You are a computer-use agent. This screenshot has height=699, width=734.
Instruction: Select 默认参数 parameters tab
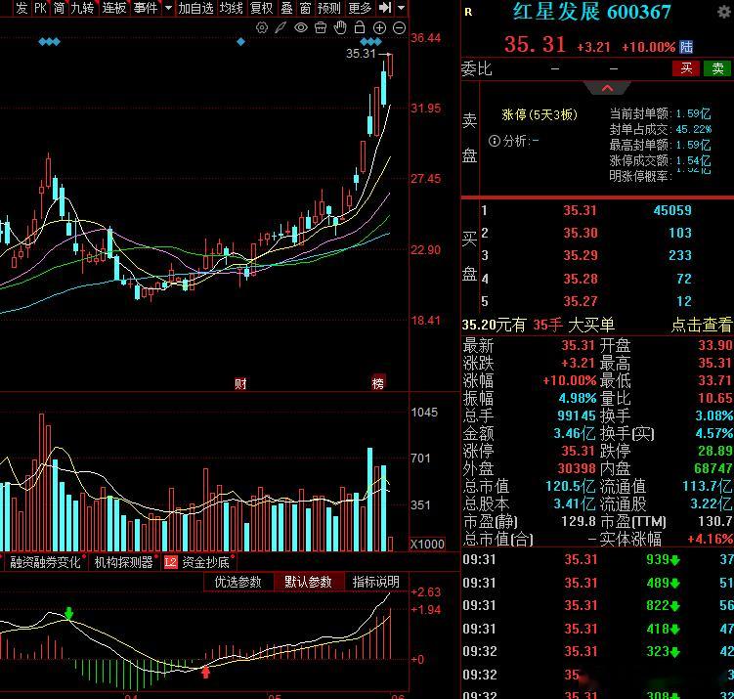tap(308, 582)
